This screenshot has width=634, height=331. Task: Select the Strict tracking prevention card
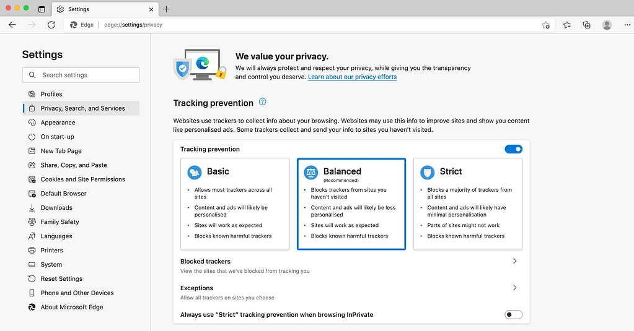(x=468, y=204)
